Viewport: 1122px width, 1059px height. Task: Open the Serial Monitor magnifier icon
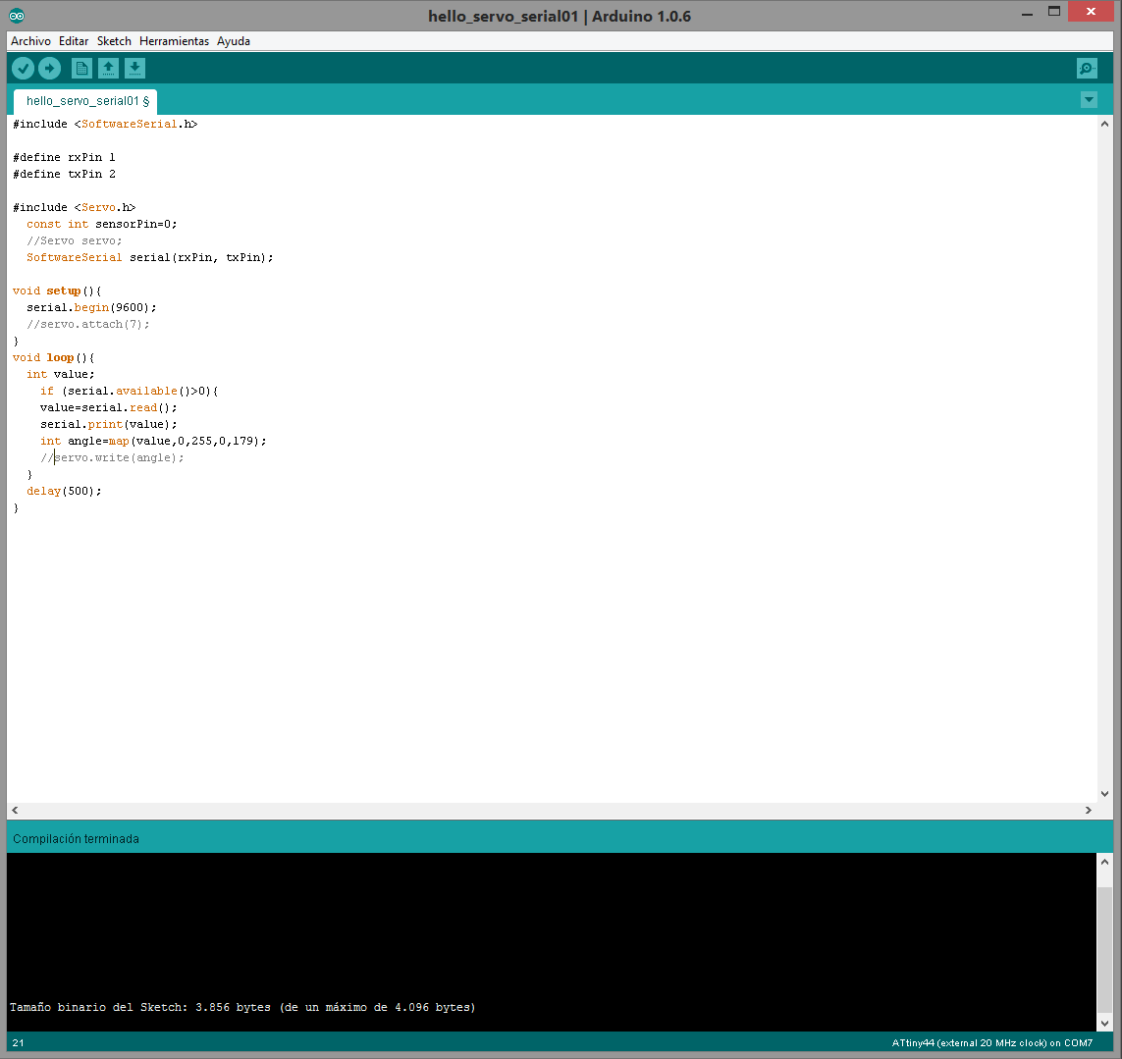[x=1087, y=69]
